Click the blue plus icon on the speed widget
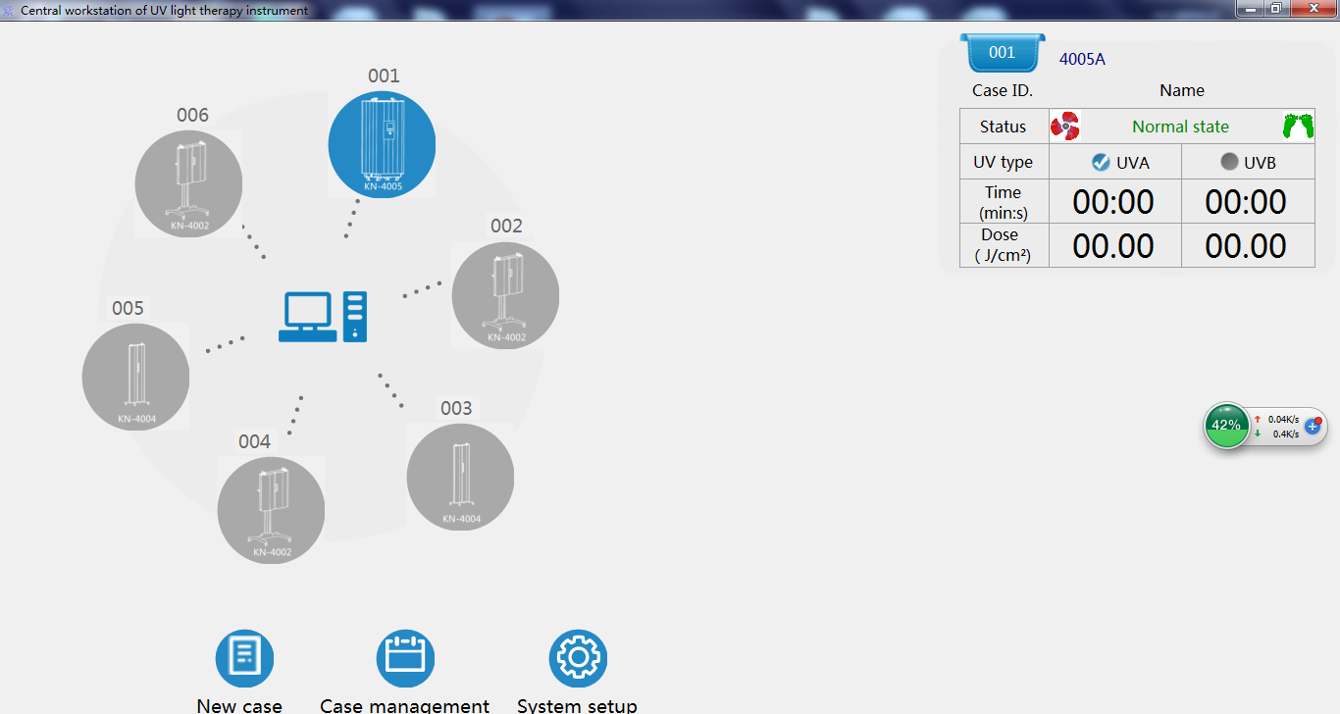Viewport: 1340px width, 714px height. pyautogui.click(x=1314, y=427)
